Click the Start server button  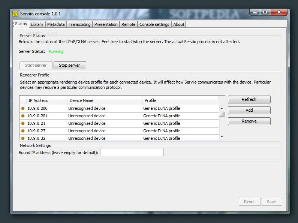pyautogui.click(x=36, y=65)
